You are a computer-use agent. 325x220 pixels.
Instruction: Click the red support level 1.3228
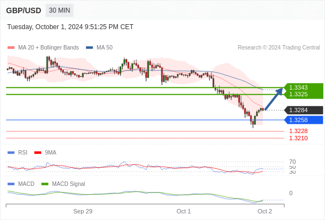coord(298,131)
